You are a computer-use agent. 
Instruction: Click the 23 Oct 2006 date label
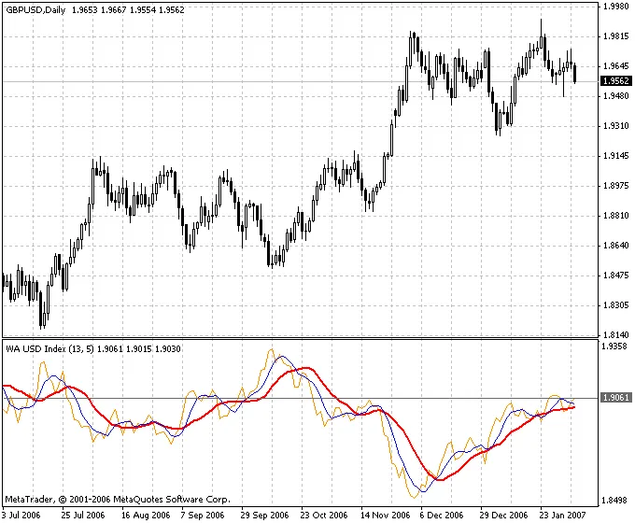[323, 515]
